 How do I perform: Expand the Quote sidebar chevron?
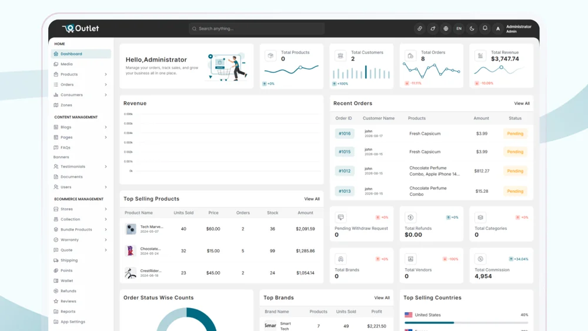106,250
